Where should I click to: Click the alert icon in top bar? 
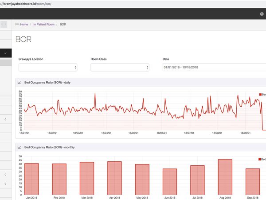coord(262,14)
